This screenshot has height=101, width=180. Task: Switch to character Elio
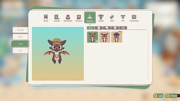pyautogui.click(x=20, y=37)
